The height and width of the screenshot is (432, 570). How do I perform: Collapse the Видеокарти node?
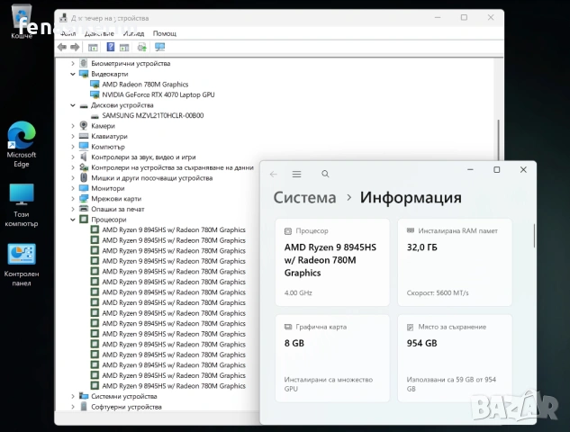click(x=73, y=74)
